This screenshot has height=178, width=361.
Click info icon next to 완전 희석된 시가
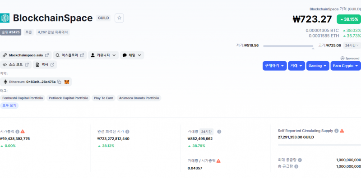[x=127, y=132]
